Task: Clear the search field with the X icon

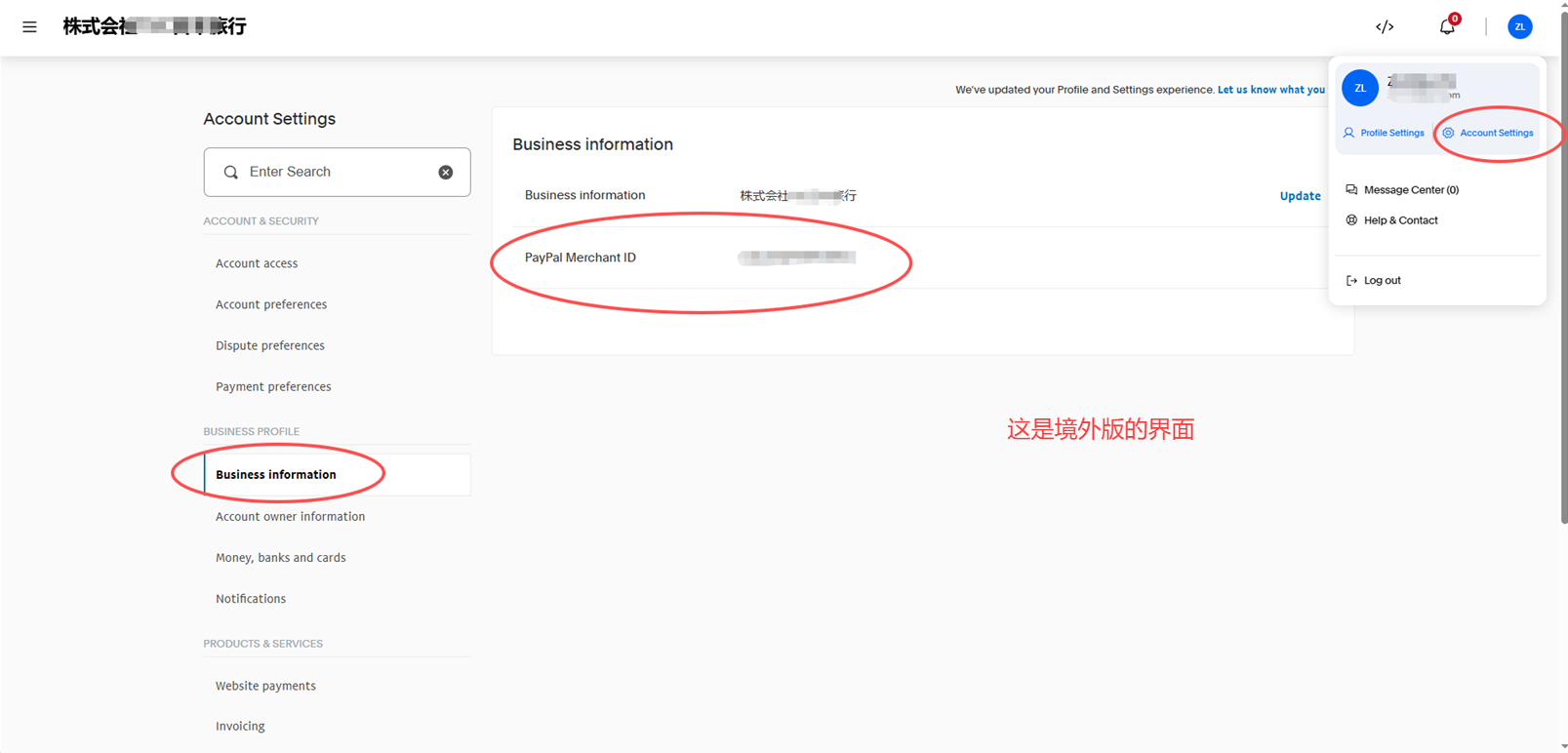Action: tap(445, 172)
